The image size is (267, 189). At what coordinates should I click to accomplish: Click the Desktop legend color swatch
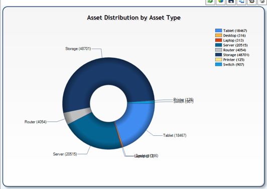coord(218,36)
